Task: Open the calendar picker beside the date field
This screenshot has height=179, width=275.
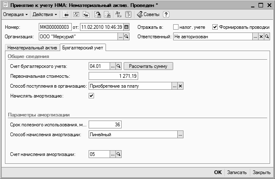Action: click(127, 27)
